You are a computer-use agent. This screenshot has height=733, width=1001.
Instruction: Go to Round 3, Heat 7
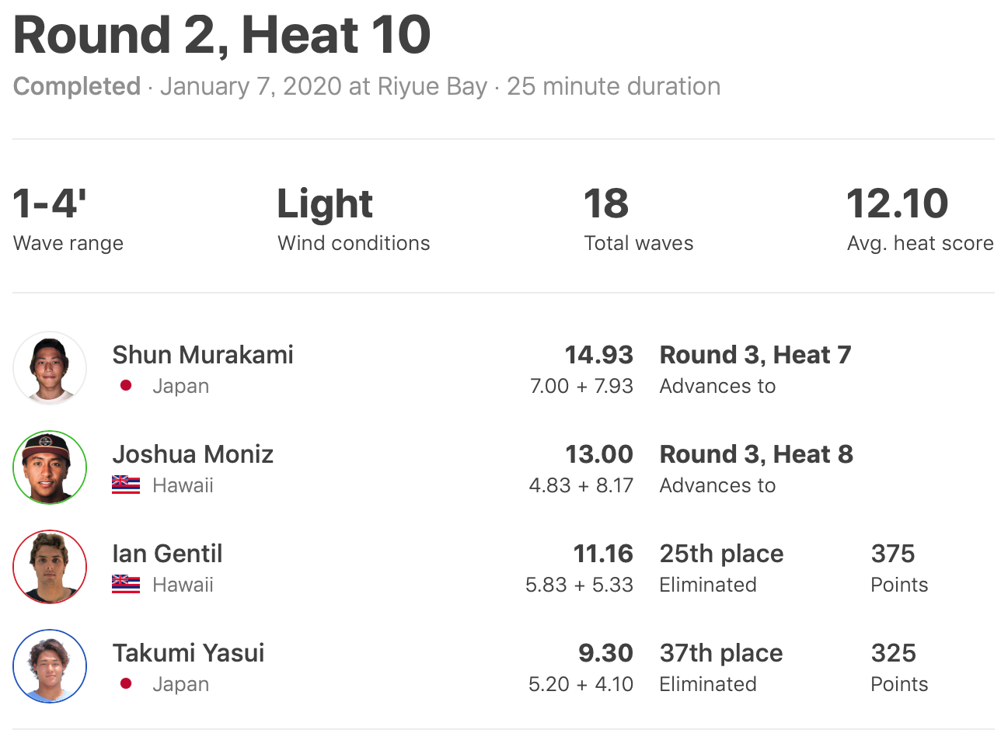click(755, 355)
